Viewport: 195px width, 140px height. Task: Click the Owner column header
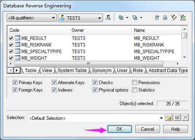coord(101,30)
